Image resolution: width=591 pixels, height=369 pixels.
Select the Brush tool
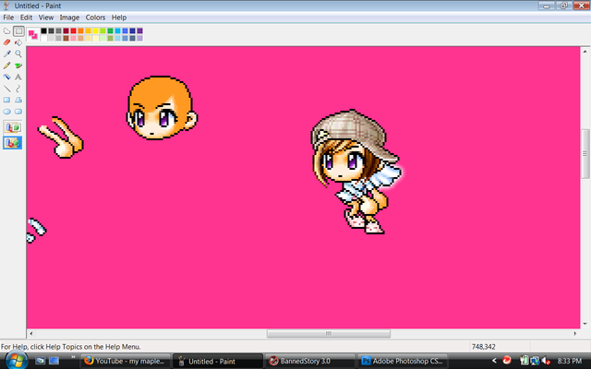pos(18,65)
